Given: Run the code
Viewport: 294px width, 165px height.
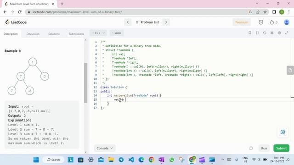Looking at the screenshot, I should click(264, 148).
